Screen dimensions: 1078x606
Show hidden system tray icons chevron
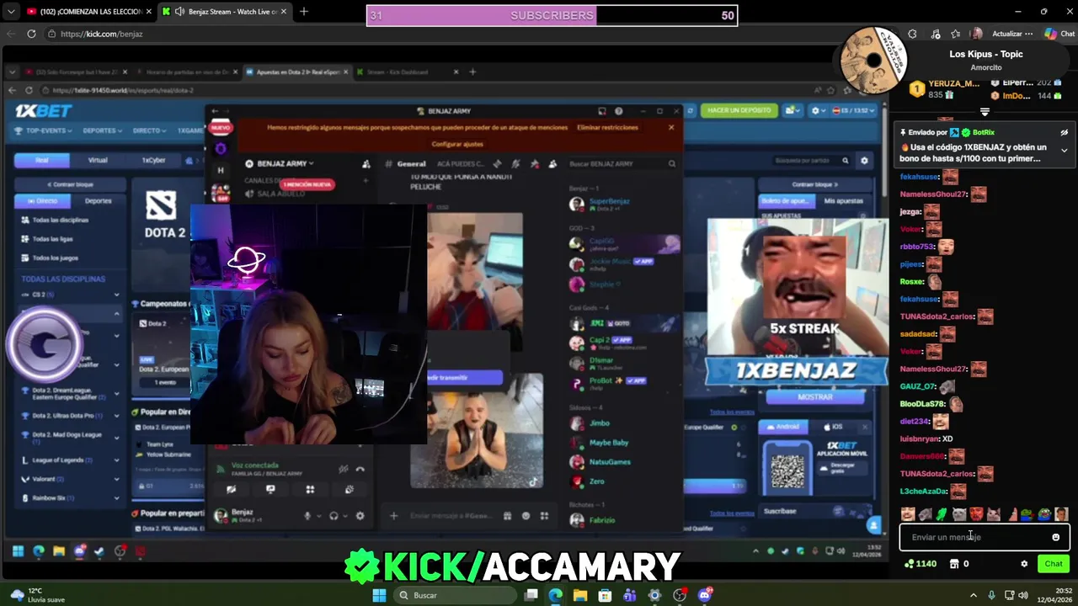[974, 595]
